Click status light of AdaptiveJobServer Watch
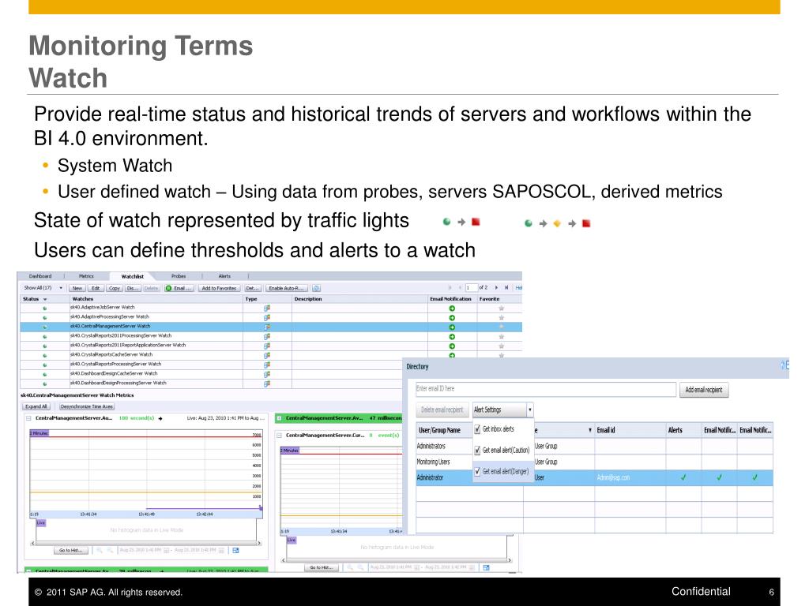Screen dimensions: 809x606 45,309
